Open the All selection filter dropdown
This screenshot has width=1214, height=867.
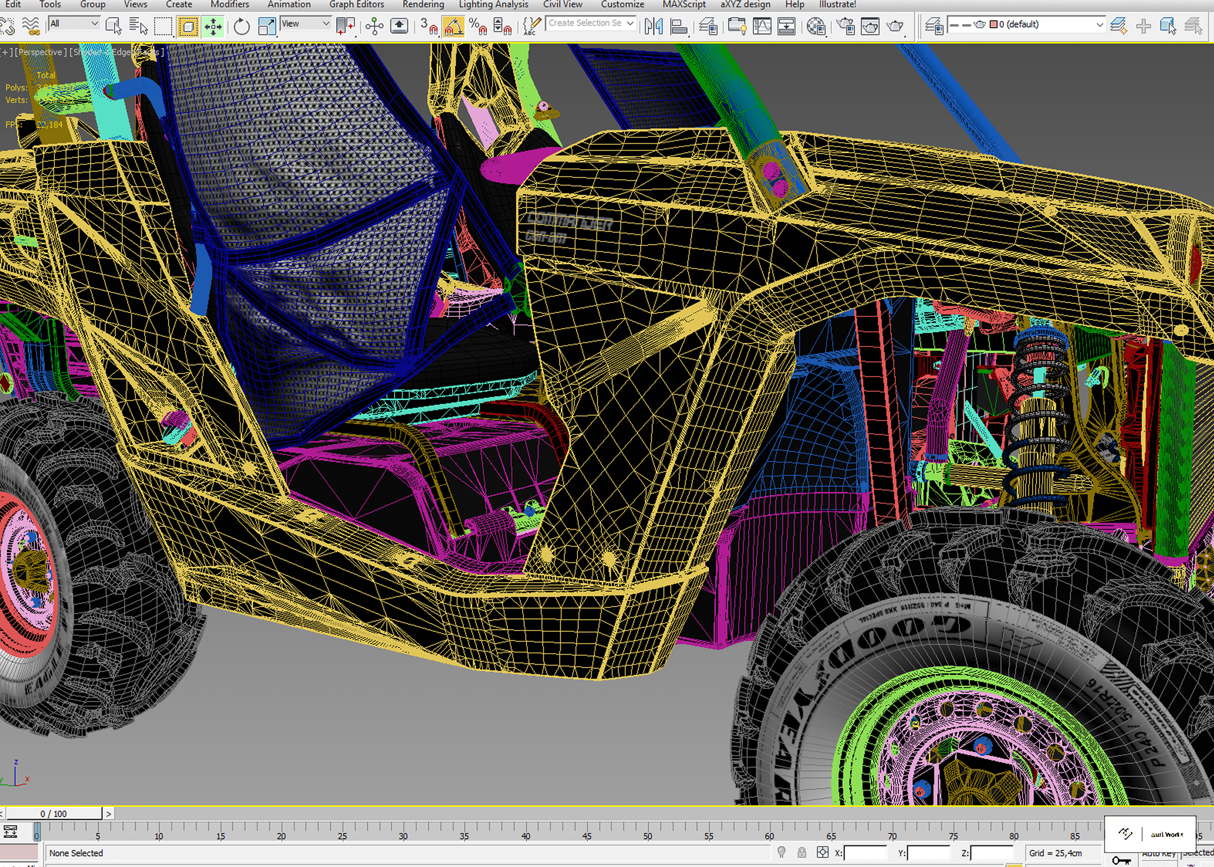[74, 23]
